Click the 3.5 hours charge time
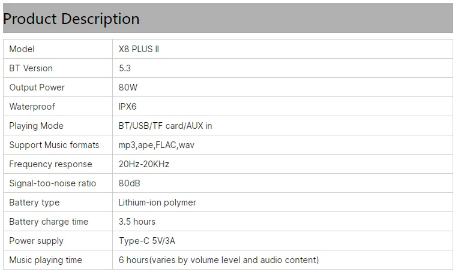The image size is (467, 272). click(137, 222)
